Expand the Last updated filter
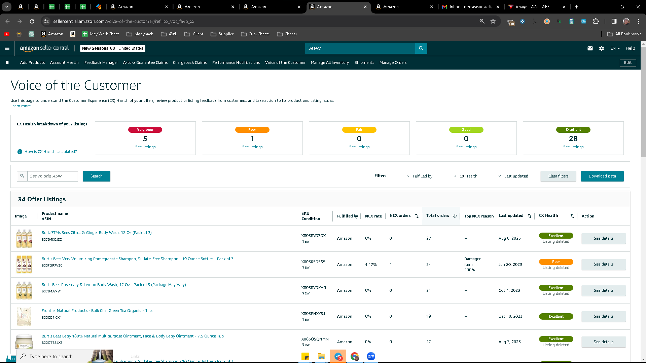This screenshot has height=363, width=646. tap(513, 176)
